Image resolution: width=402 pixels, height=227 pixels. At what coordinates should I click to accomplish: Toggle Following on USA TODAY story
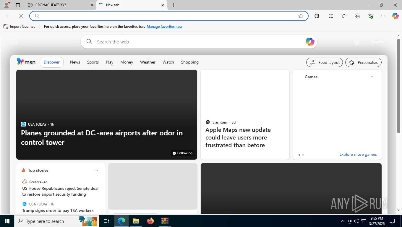point(182,153)
